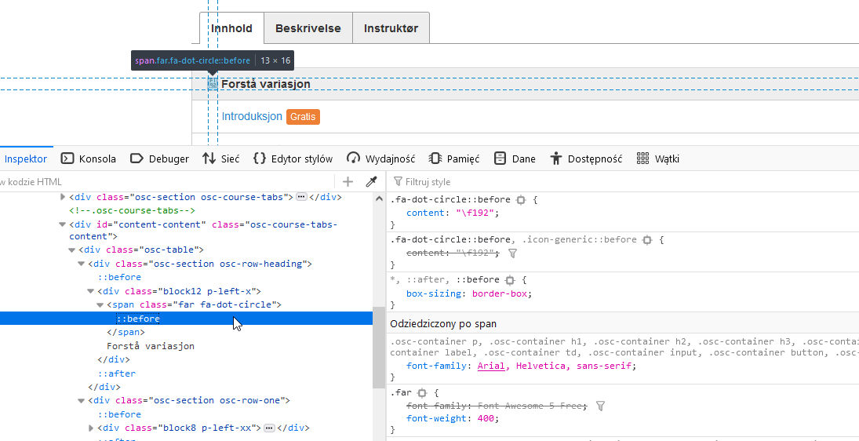
Task: Activate the eyedropper color picker tool
Action: point(372,181)
